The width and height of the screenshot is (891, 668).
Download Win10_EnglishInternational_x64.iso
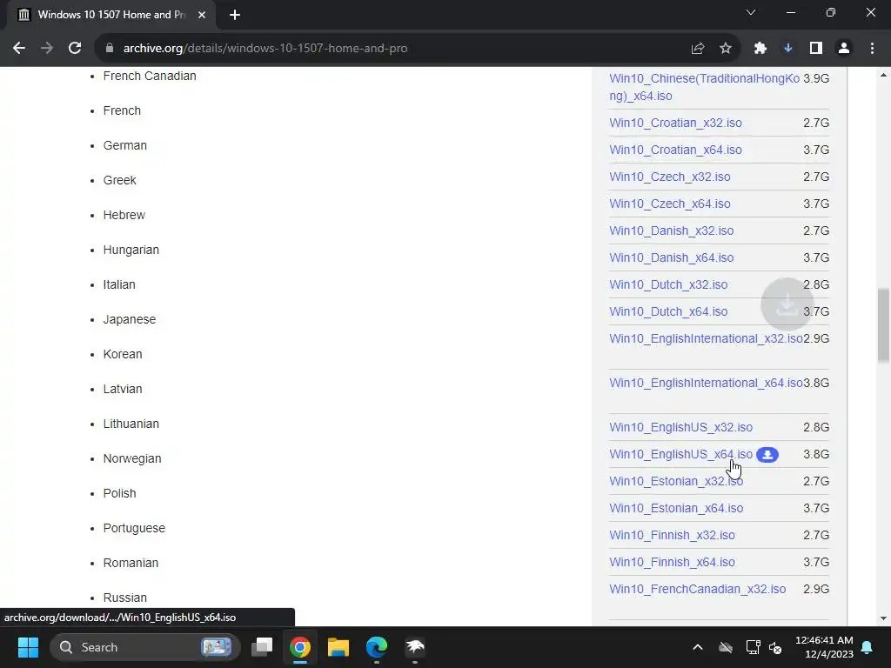click(x=707, y=383)
